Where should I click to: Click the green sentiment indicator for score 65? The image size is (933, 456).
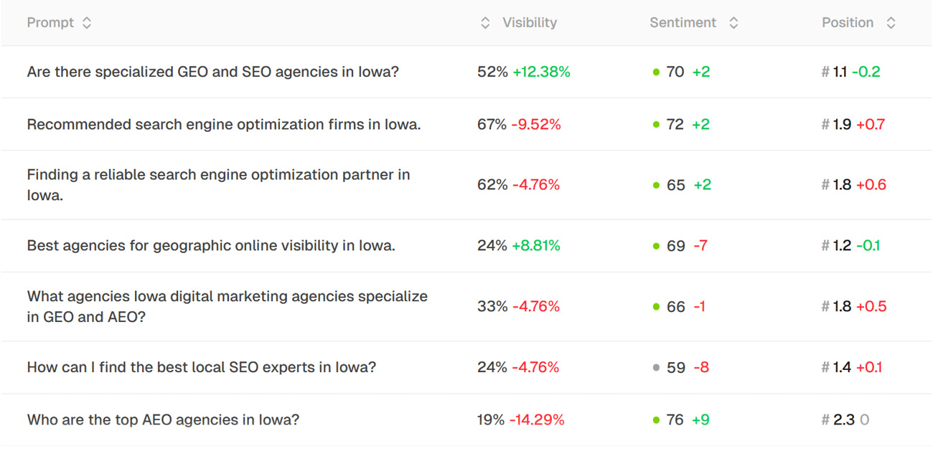[655, 184]
